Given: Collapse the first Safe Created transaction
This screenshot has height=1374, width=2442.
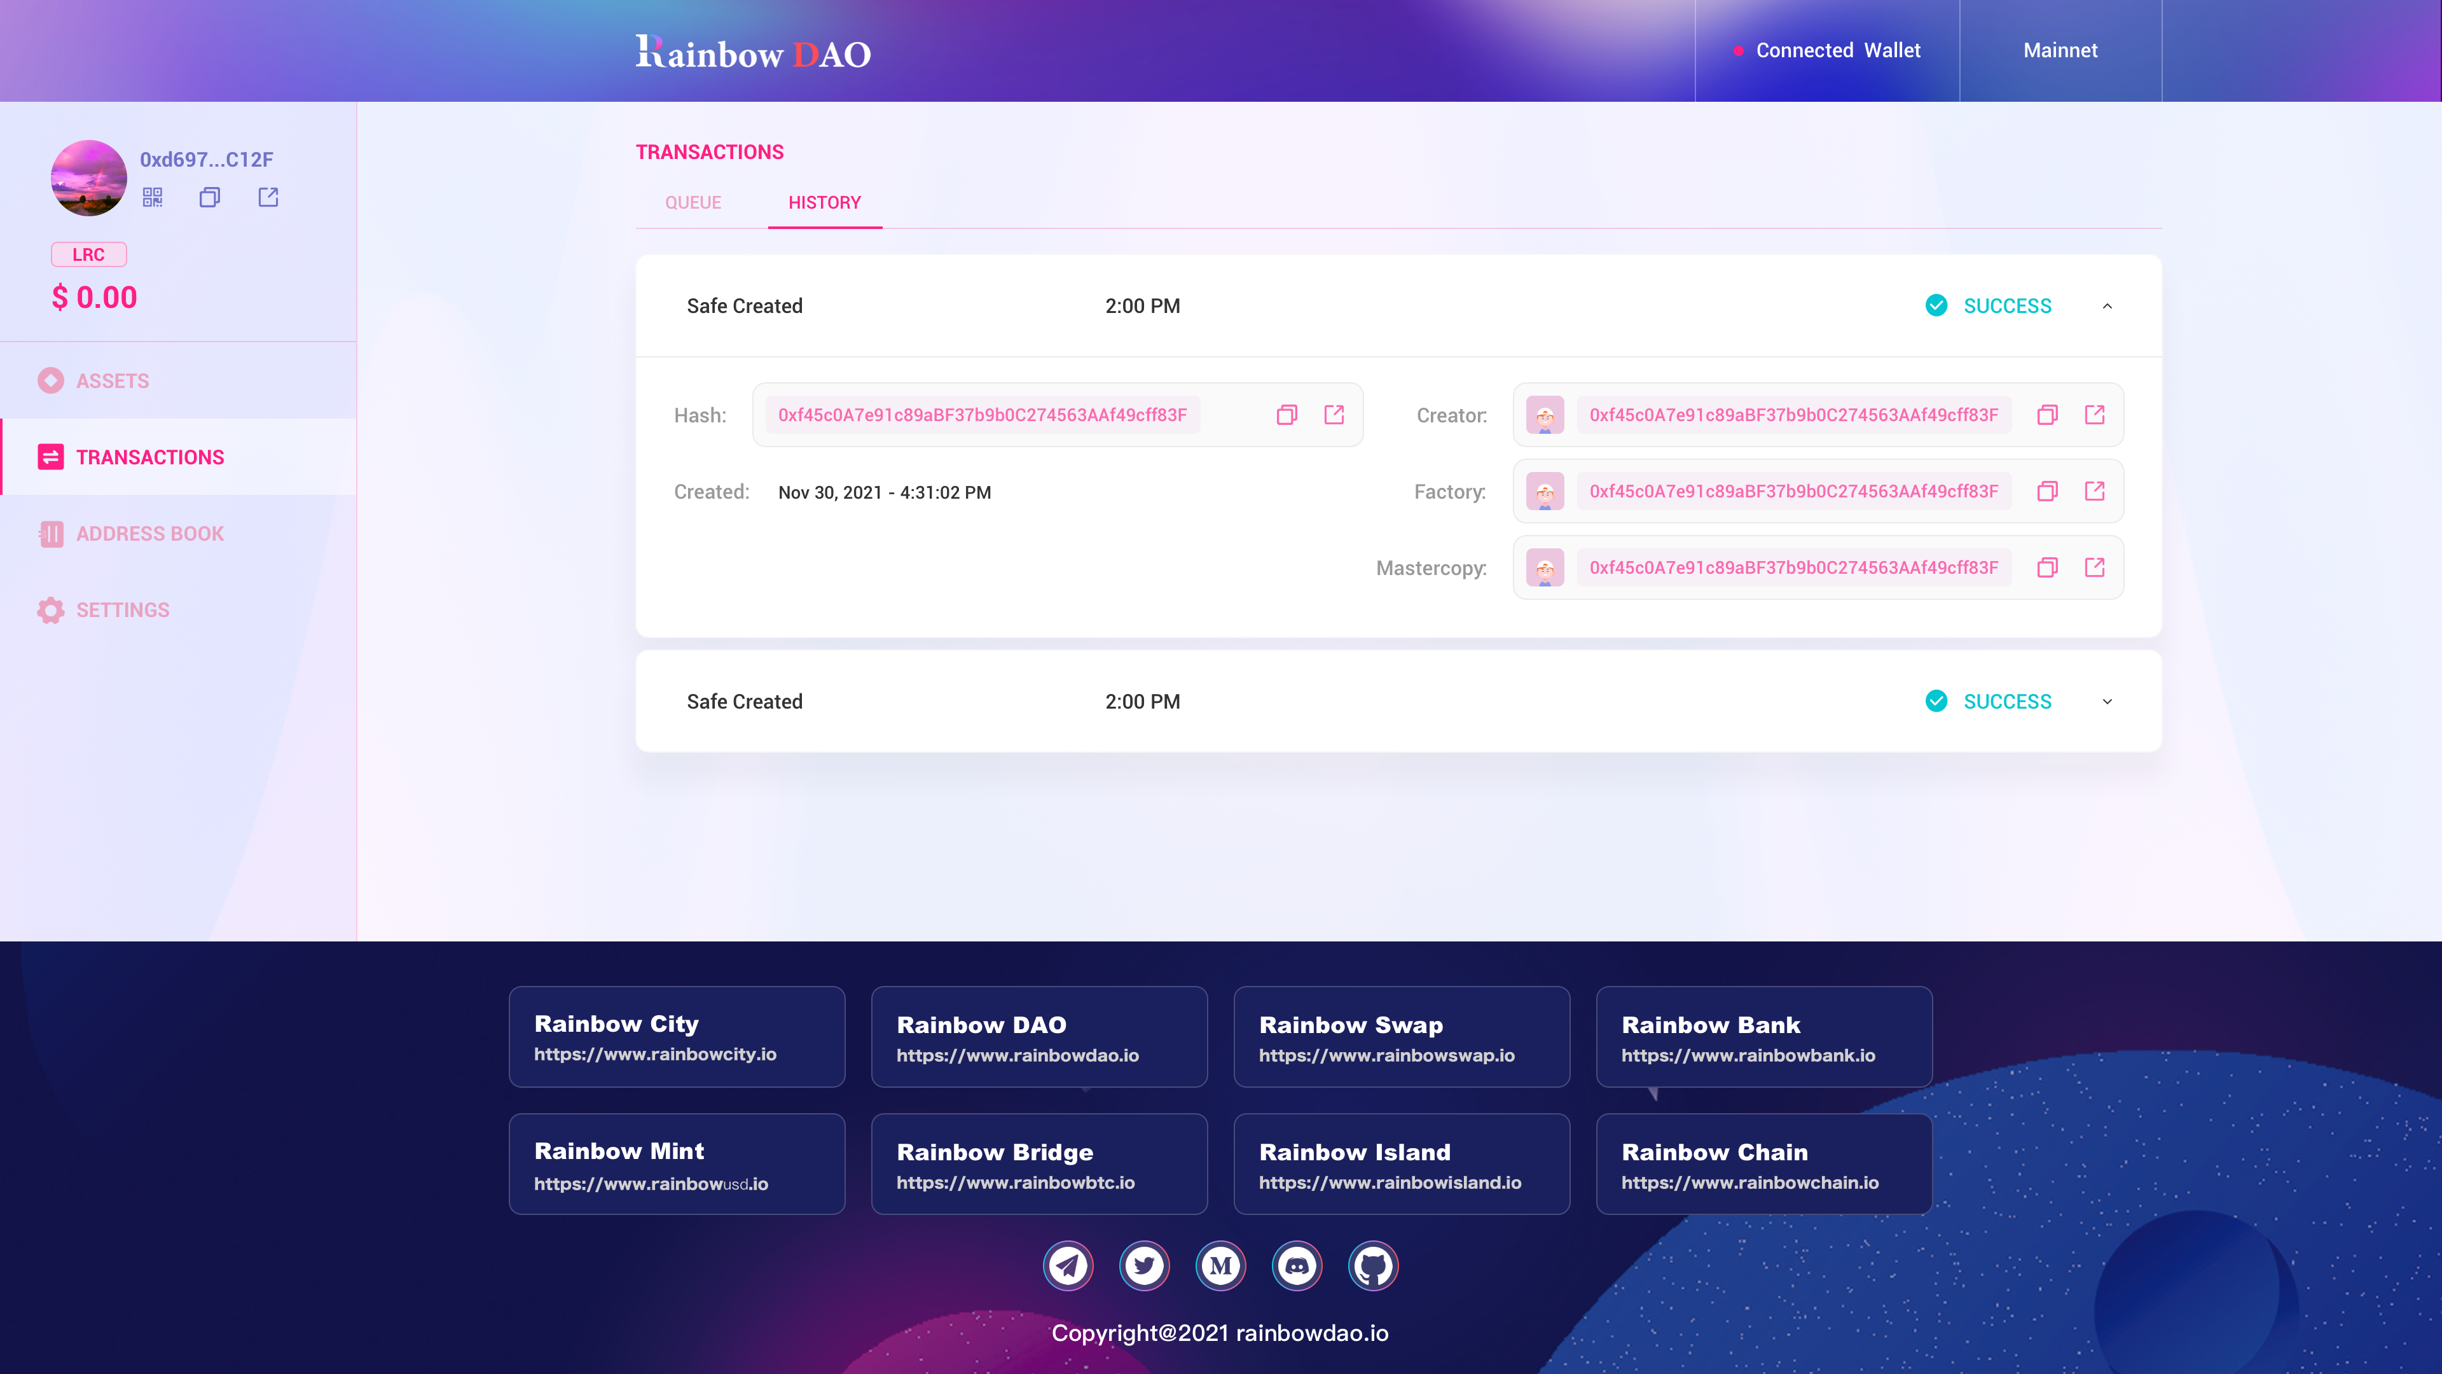Looking at the screenshot, I should click(2107, 306).
